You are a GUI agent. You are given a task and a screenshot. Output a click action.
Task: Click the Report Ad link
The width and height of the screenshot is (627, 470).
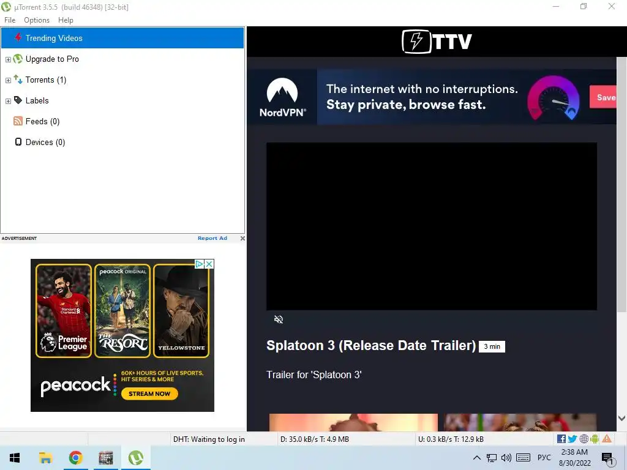(x=212, y=238)
